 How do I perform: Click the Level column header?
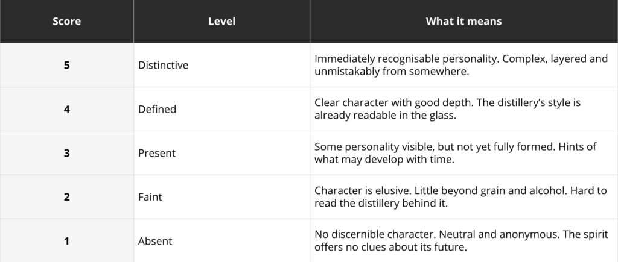pyautogui.click(x=222, y=21)
